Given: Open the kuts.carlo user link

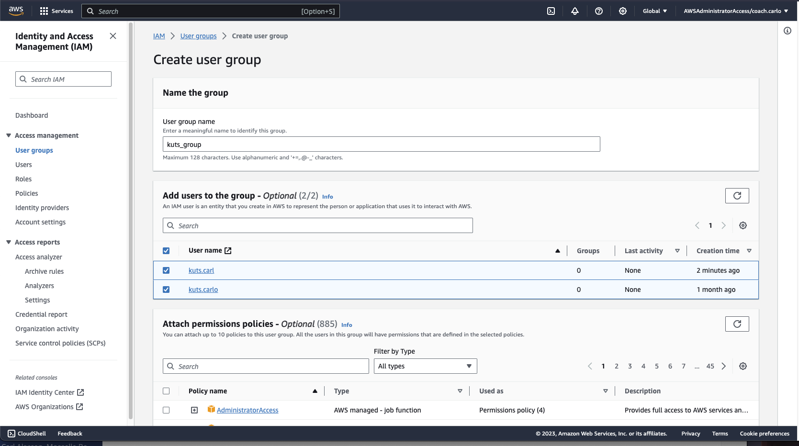Looking at the screenshot, I should pyautogui.click(x=203, y=290).
